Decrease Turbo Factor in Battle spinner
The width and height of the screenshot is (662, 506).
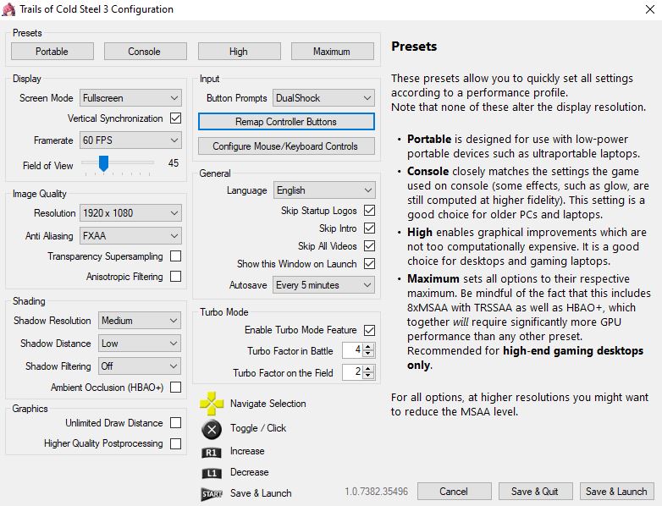coord(368,353)
